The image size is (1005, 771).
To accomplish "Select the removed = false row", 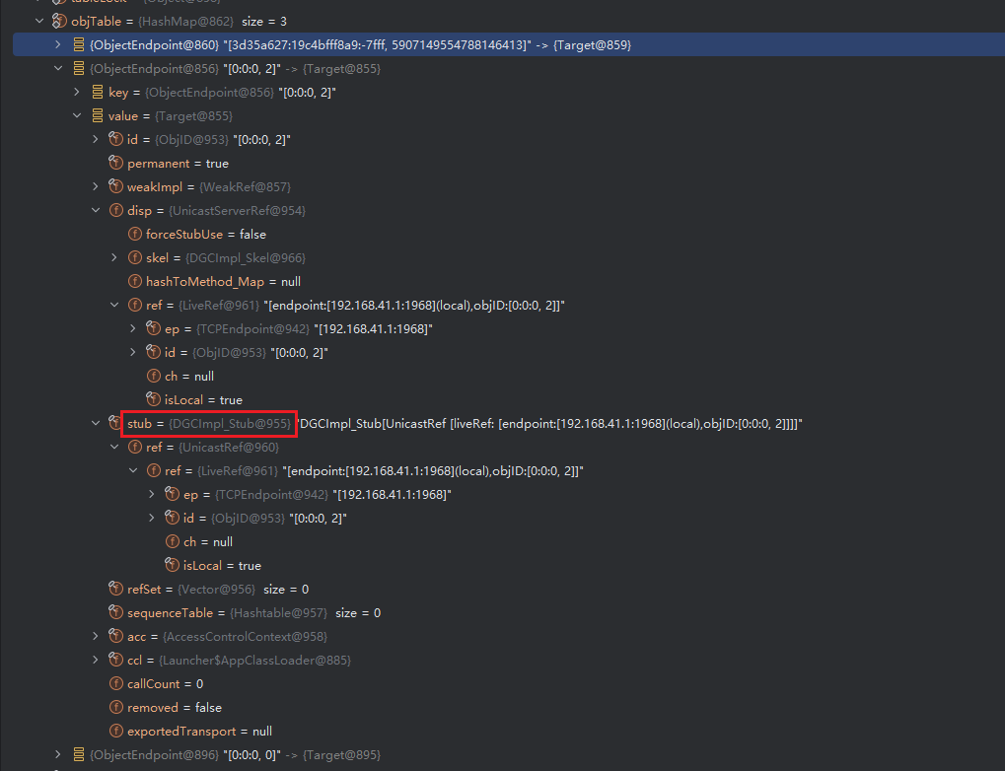I will (174, 707).
